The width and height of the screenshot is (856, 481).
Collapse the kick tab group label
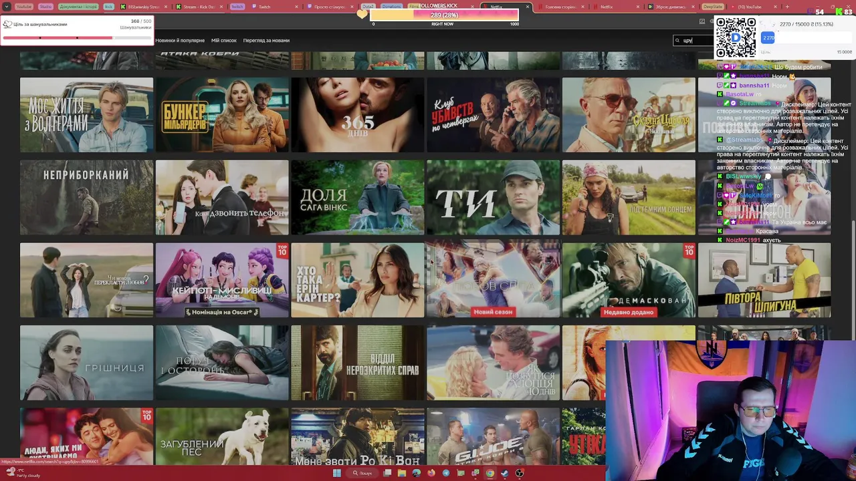[109, 7]
